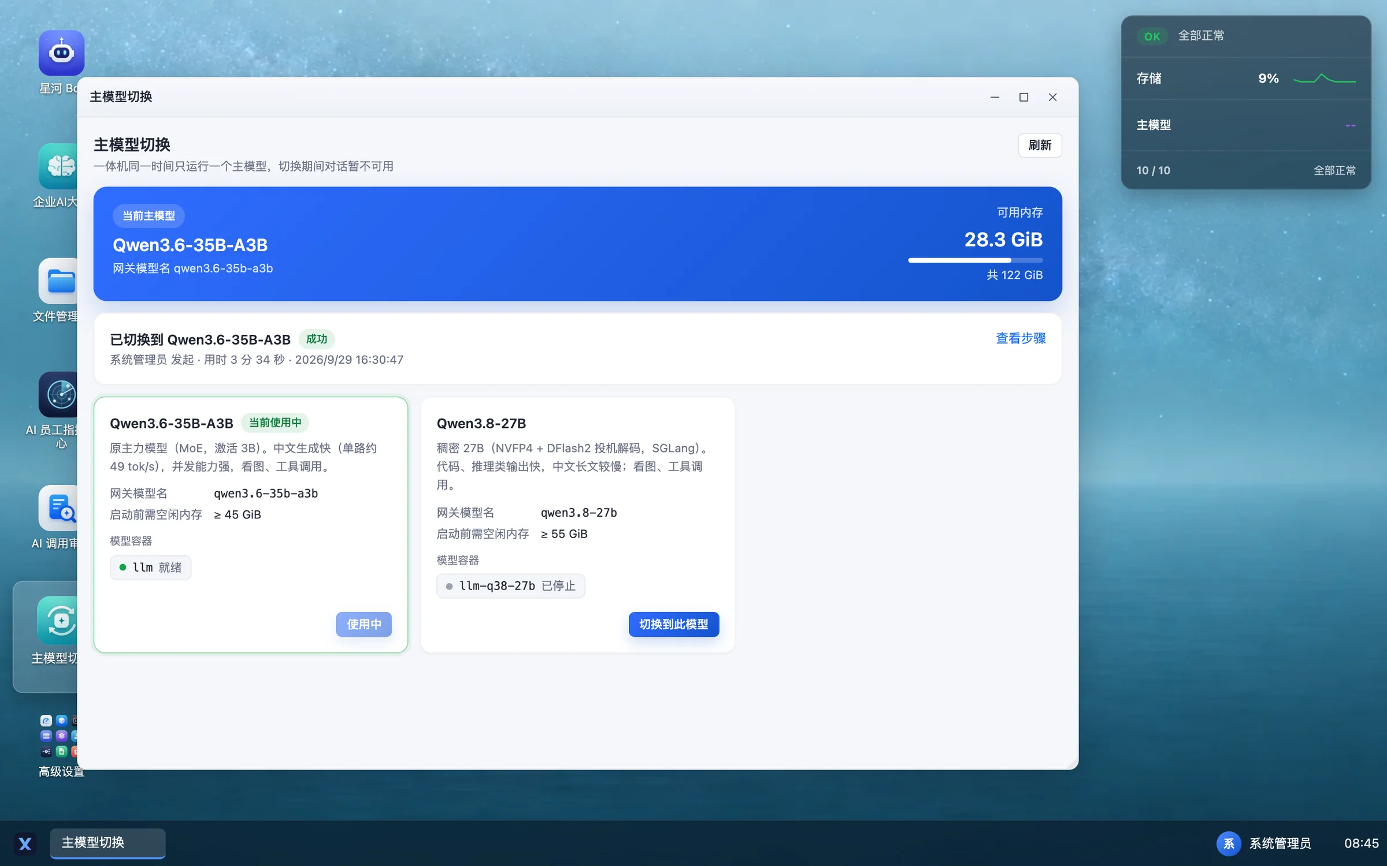
Task: Click the available memory progress bar
Action: pos(975,260)
